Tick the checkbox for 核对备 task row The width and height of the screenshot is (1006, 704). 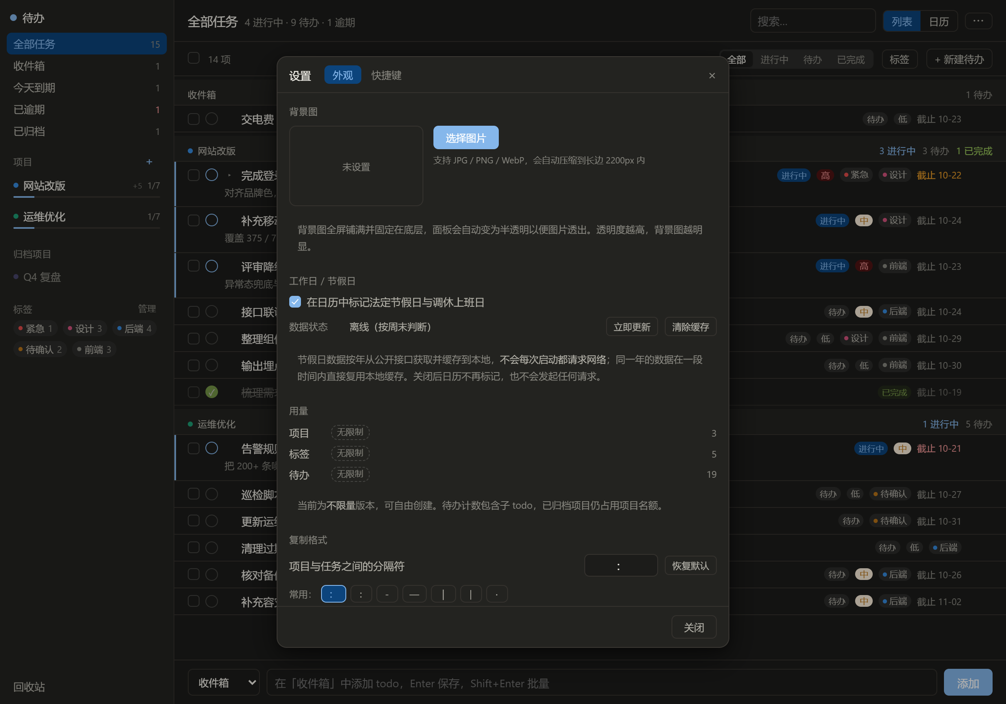tap(194, 574)
